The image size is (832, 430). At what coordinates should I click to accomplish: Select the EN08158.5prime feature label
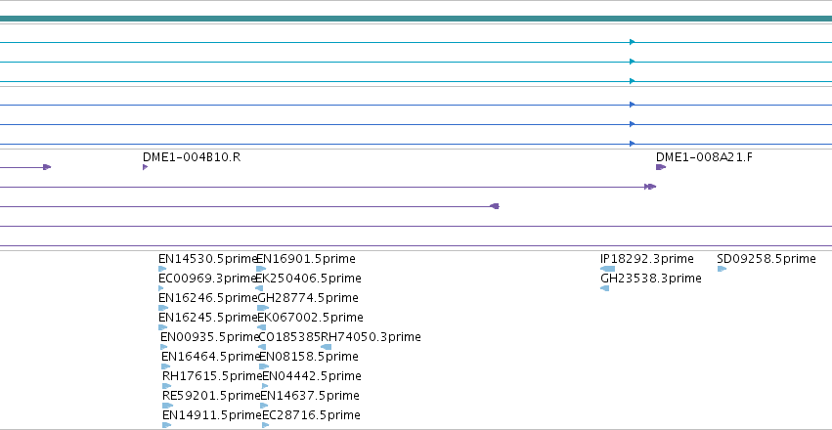(x=309, y=357)
